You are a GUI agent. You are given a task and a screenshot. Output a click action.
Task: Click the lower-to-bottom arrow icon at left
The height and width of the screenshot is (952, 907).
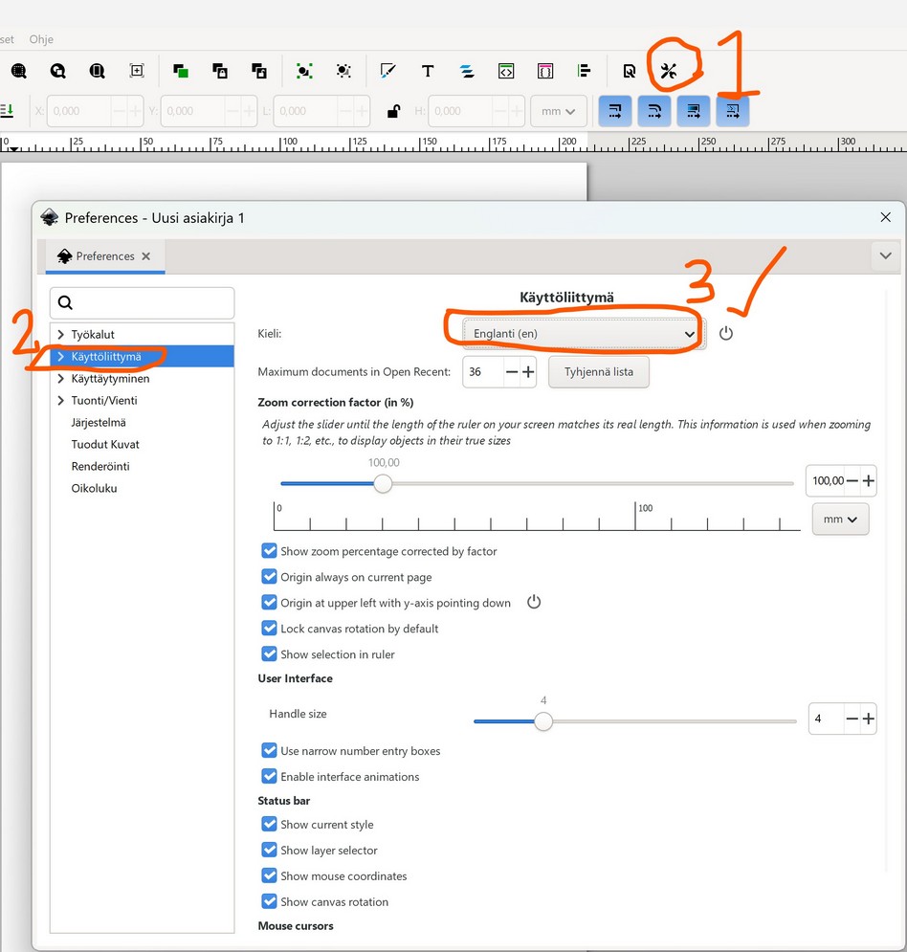tap(7, 110)
